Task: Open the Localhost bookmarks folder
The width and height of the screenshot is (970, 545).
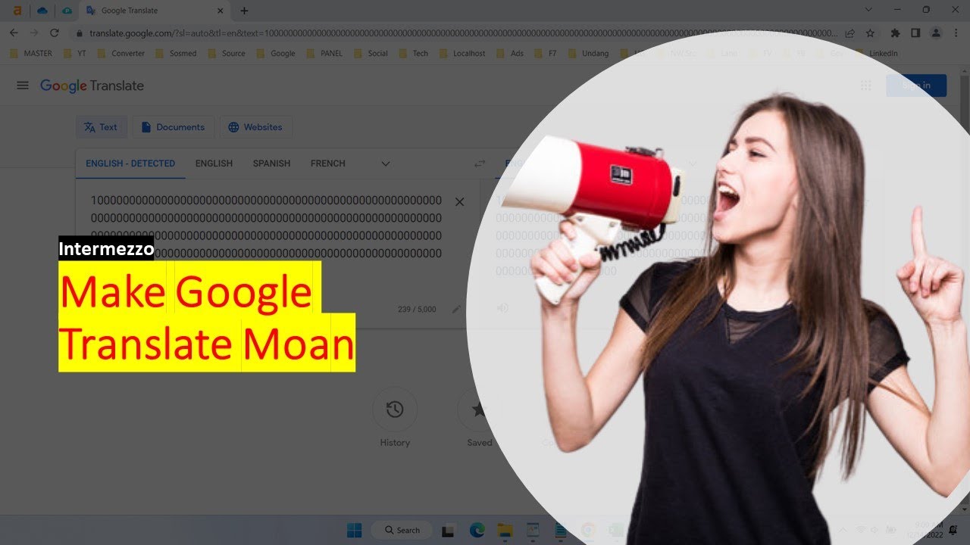Action: click(x=462, y=54)
